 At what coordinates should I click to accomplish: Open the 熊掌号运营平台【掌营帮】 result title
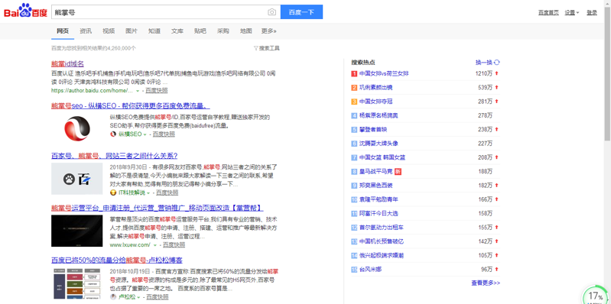157,208
